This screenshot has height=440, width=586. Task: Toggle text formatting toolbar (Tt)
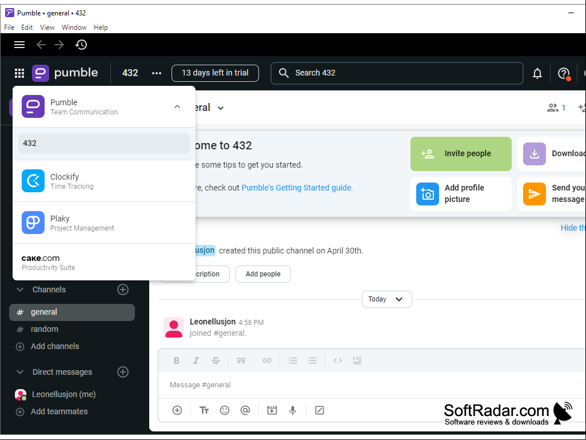coord(204,410)
